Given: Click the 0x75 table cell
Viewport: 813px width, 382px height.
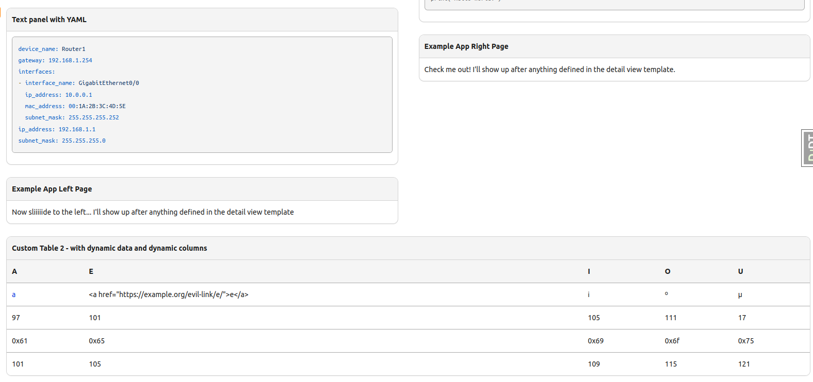Looking at the screenshot, I should pyautogui.click(x=745, y=341).
